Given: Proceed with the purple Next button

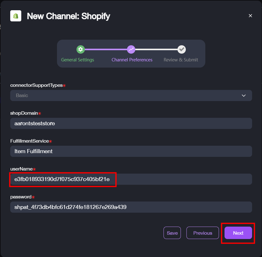Looking at the screenshot, I should (238, 233).
